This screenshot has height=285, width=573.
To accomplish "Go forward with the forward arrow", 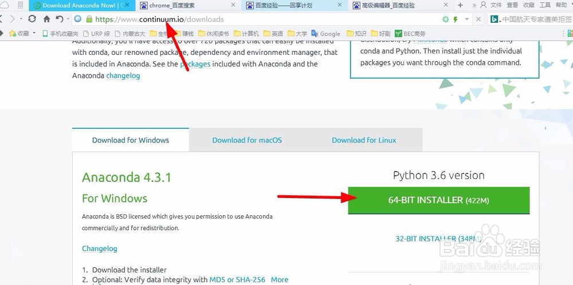I will coord(13,19).
